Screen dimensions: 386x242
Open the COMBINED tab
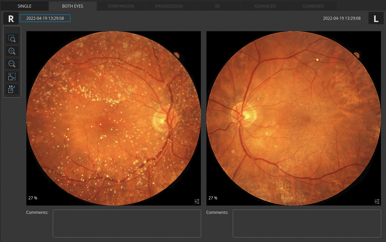[313, 6]
